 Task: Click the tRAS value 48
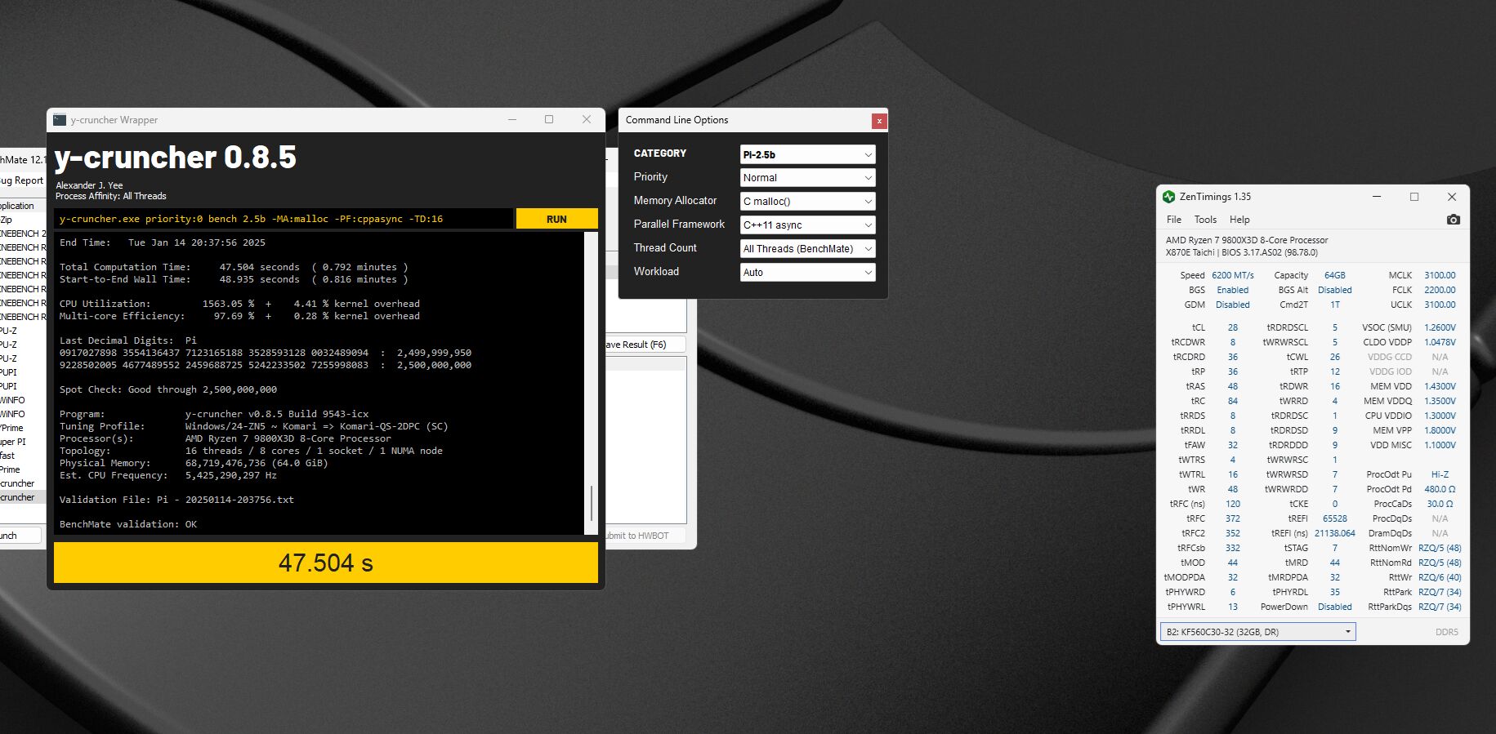1232,386
